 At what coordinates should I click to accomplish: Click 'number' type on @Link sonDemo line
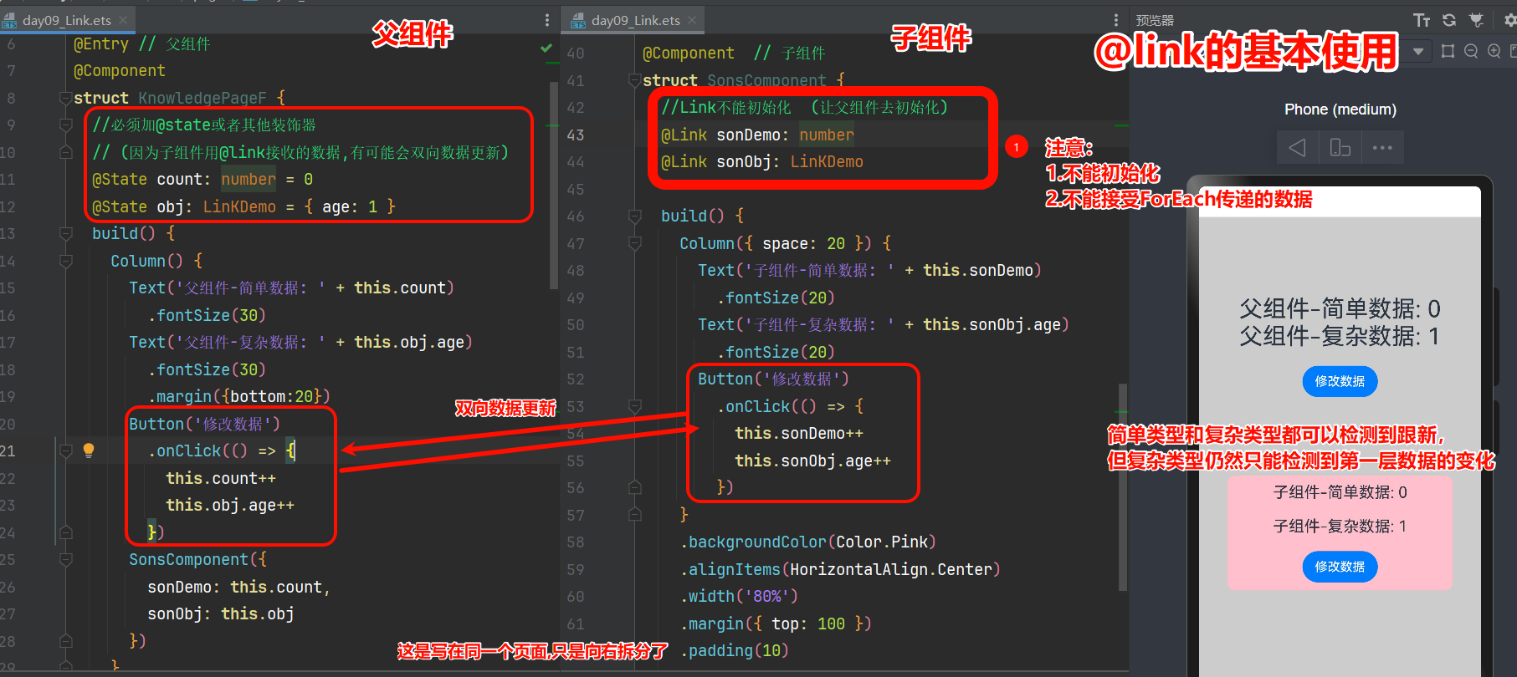coord(827,135)
